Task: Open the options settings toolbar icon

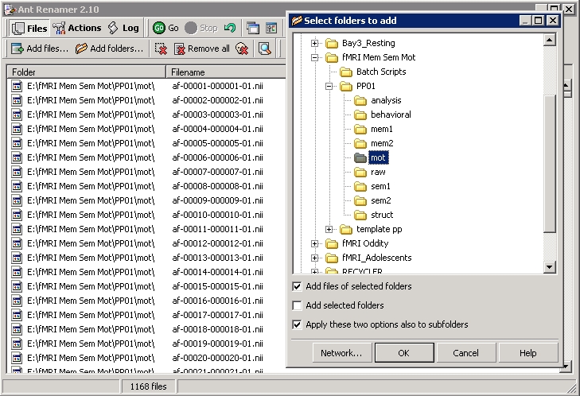Action: (271, 28)
